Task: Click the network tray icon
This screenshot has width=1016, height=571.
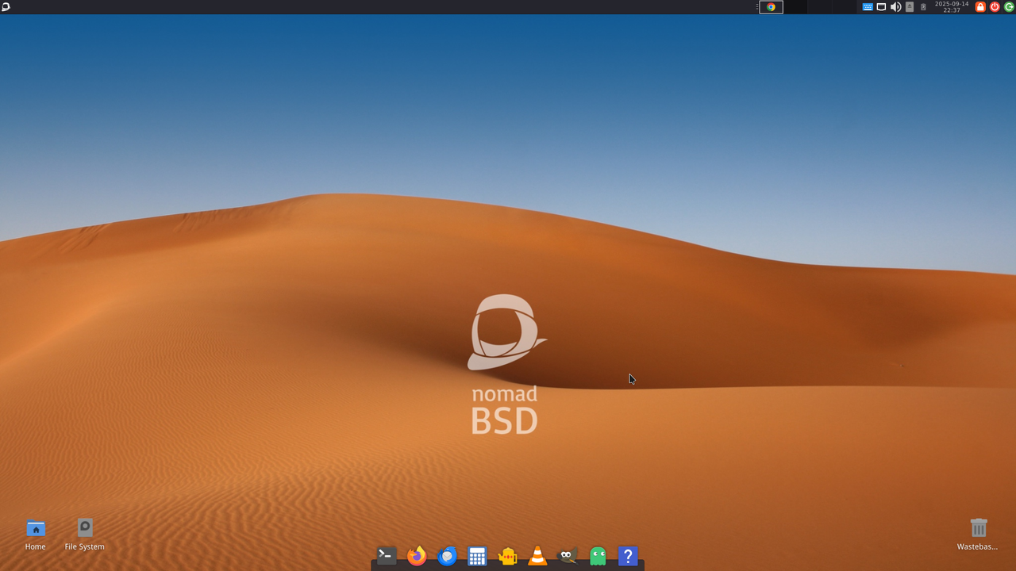Action: point(881,7)
